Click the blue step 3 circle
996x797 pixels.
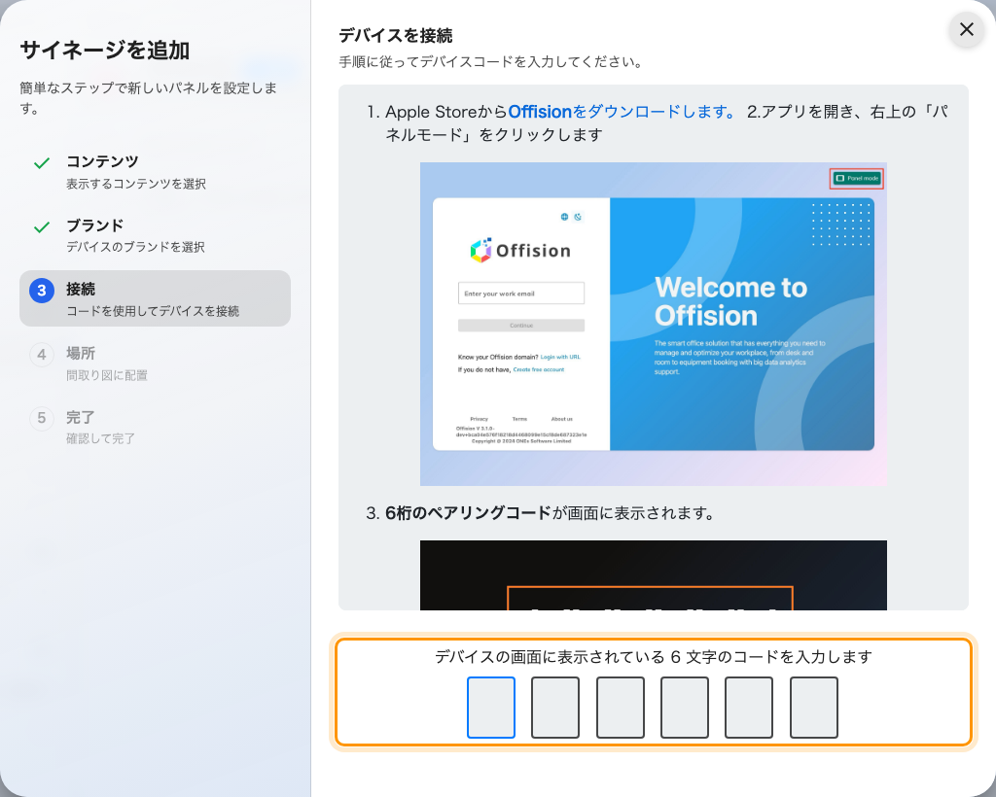[42, 291]
